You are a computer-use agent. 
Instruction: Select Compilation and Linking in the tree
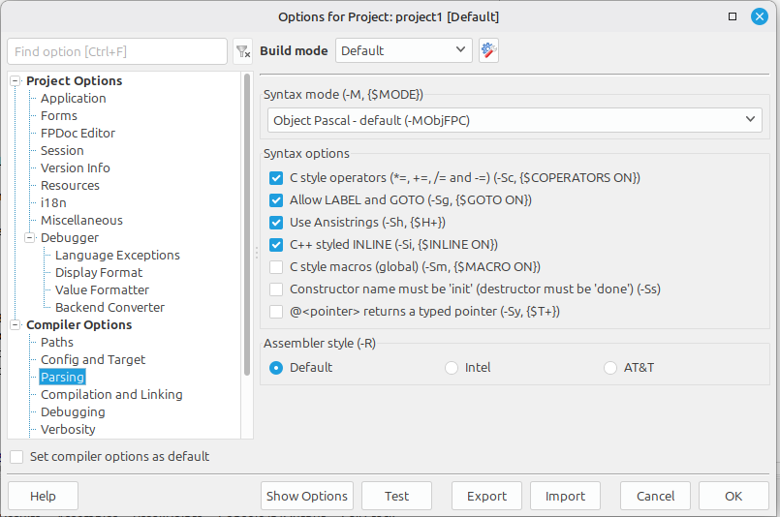(111, 395)
